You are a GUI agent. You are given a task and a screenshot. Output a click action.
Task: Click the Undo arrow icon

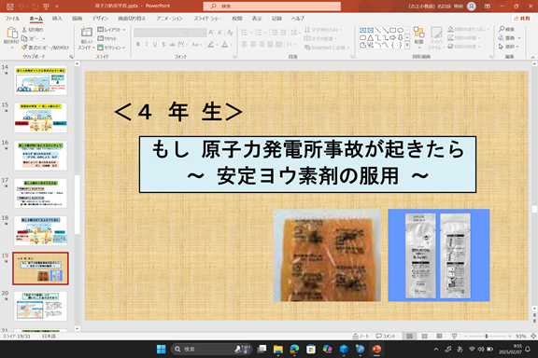21,7
